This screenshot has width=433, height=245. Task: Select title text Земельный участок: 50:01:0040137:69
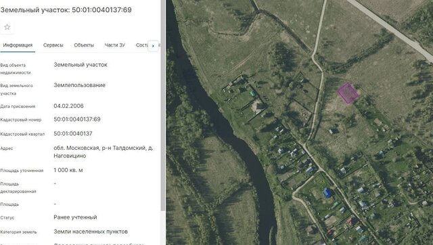coord(66,10)
